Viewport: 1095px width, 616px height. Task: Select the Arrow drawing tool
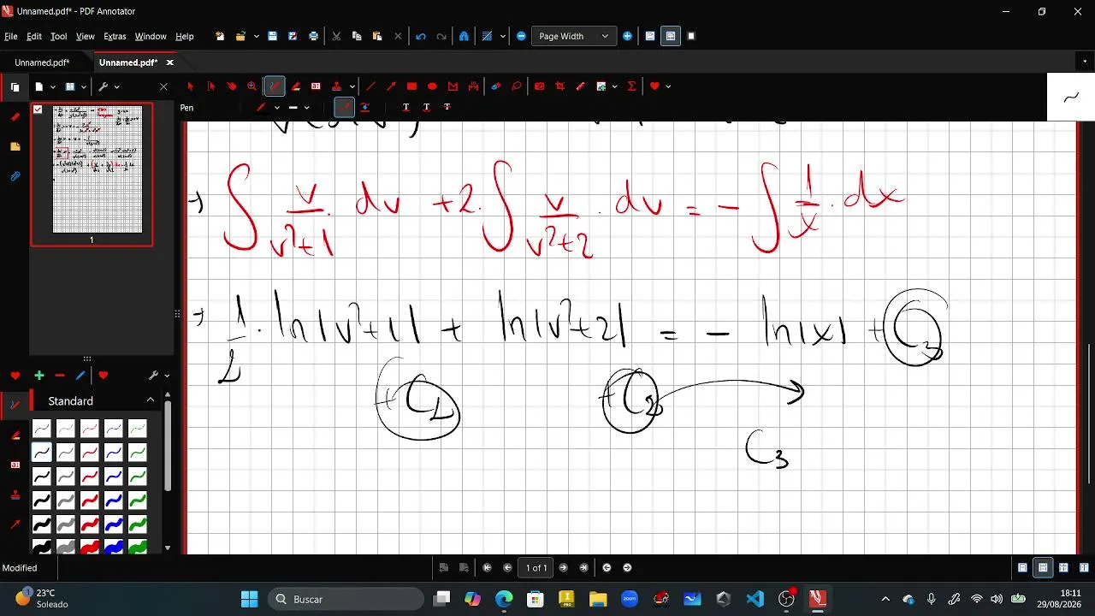tap(391, 86)
